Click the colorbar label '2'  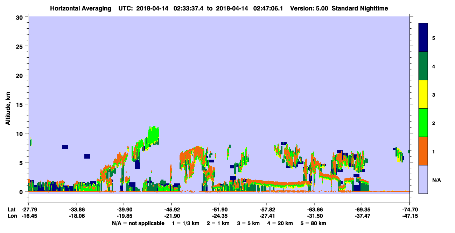pyautogui.click(x=434, y=123)
